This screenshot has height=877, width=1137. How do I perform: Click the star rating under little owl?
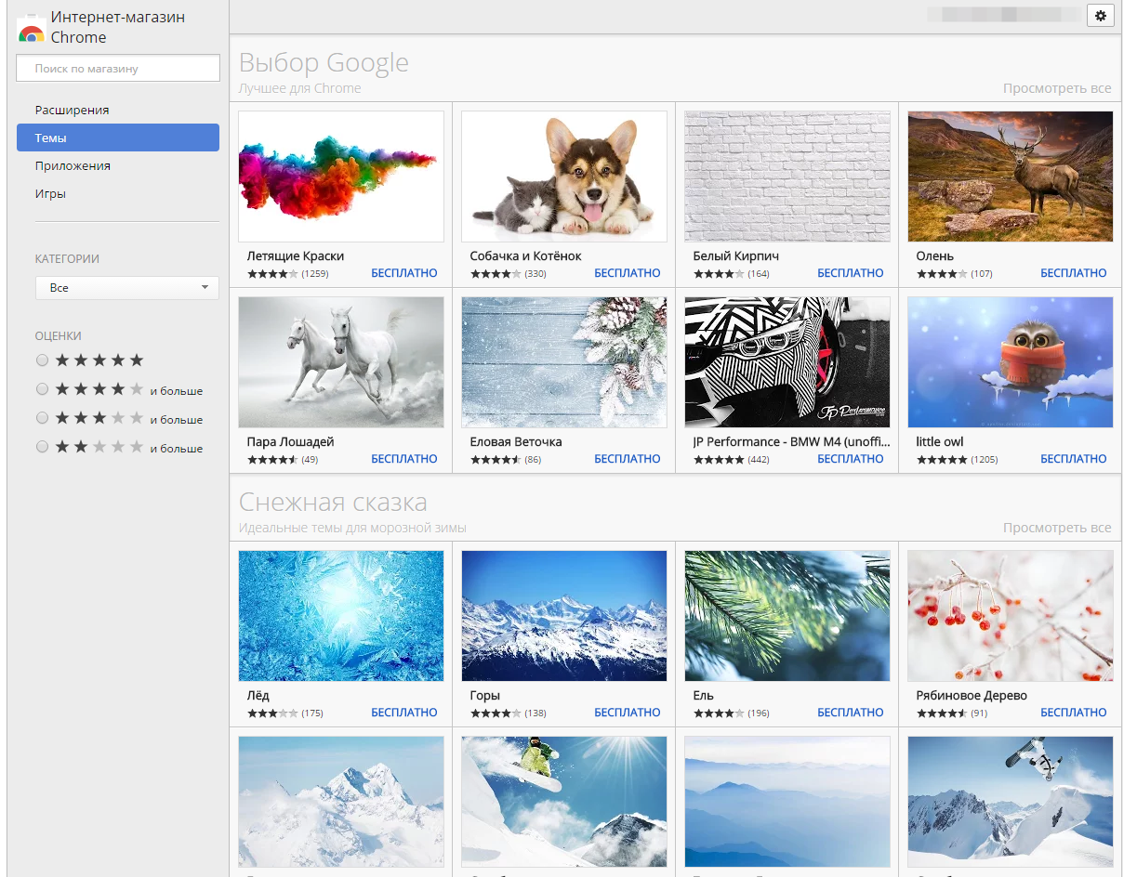942,460
